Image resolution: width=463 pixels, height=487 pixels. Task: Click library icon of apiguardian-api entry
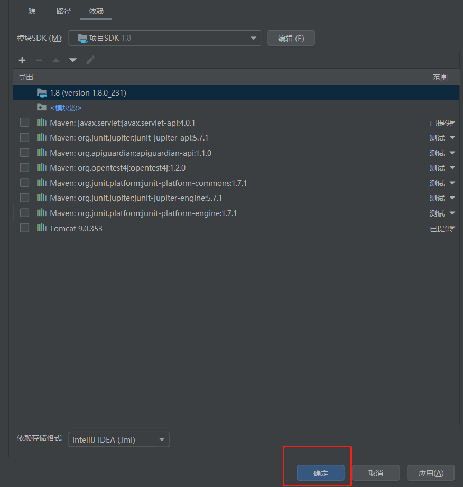42,153
